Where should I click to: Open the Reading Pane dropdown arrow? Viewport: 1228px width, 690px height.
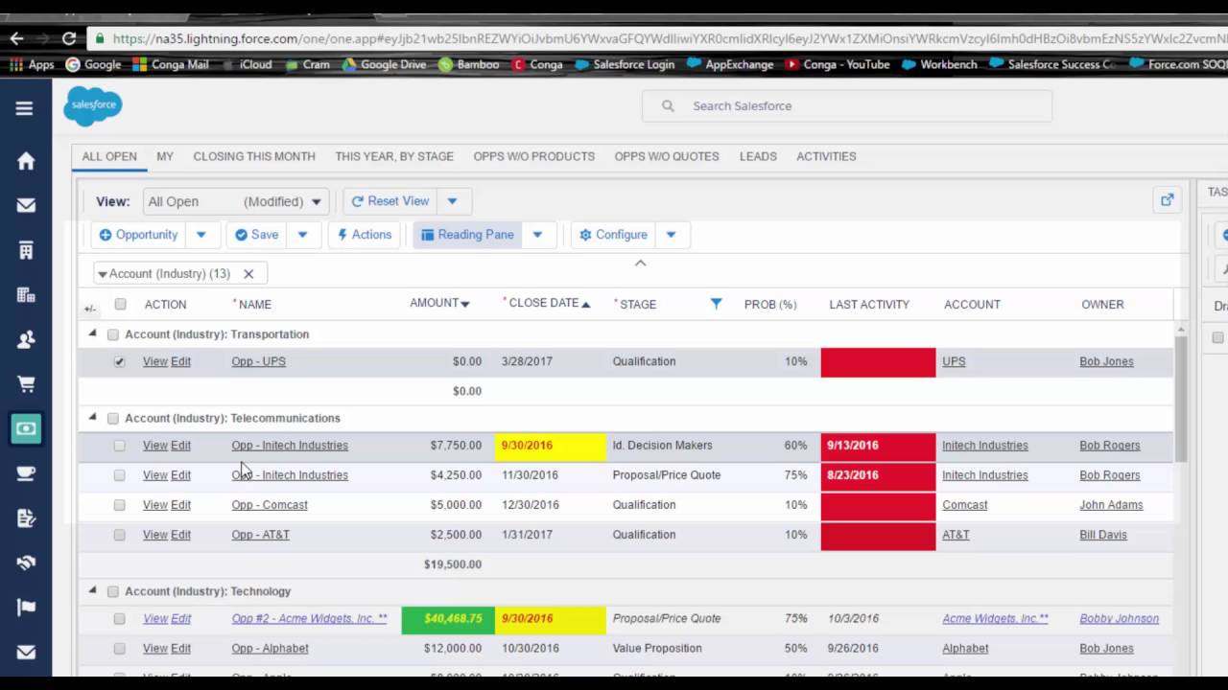pos(537,235)
